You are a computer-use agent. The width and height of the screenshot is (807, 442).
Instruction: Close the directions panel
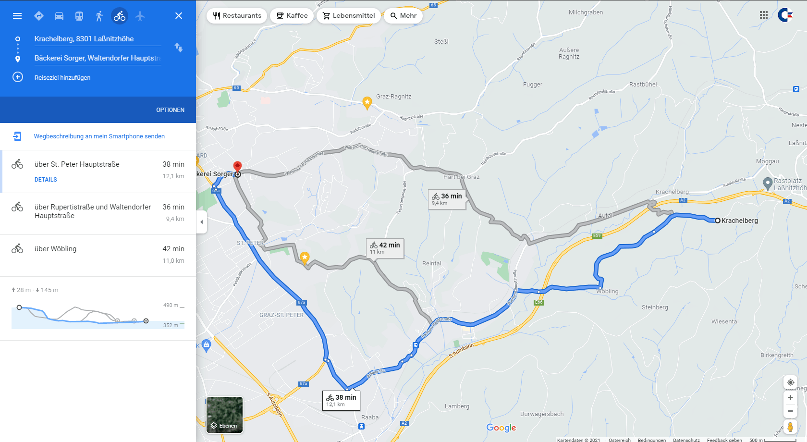pyautogui.click(x=179, y=16)
